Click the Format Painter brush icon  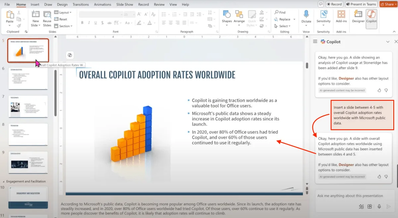click(19, 26)
